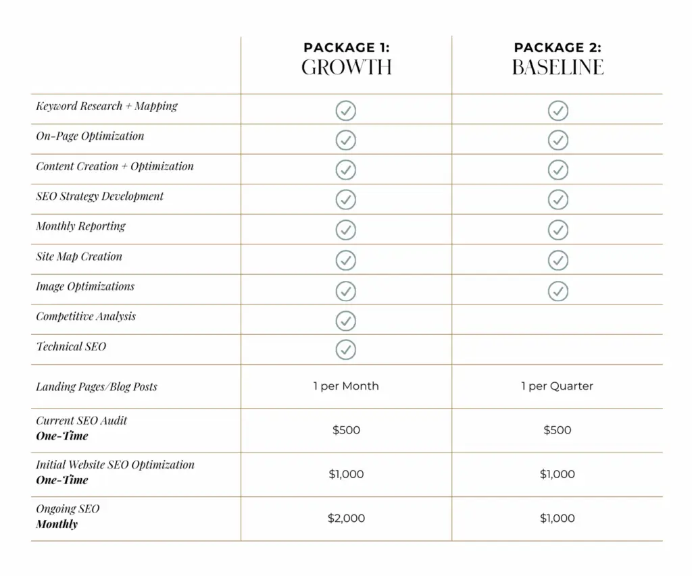Viewport: 692px width, 576px height.
Task: Click Growth checkmark for Image Optimizations
Action: [346, 290]
